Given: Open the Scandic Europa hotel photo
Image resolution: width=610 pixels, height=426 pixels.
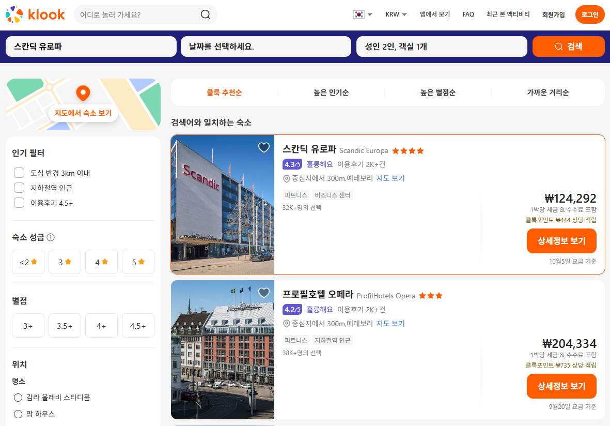Looking at the screenshot, I should pyautogui.click(x=223, y=204).
